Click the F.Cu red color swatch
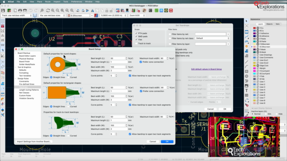Screen dimensions: 287x161 tap(254, 28)
